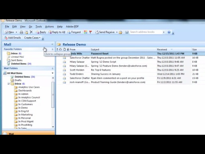The width and height of the screenshot is (205, 154).
Task: Click the Add Emails Salesforce button
Action: point(12,38)
